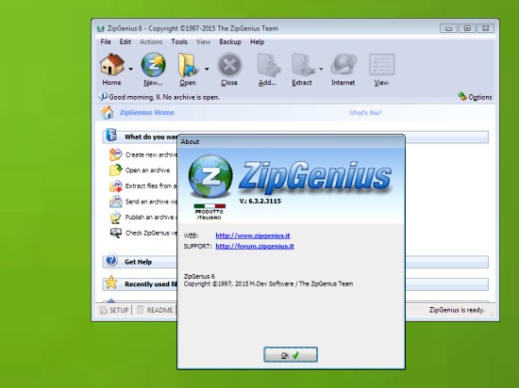Maximize the ZipGenius main window

pyautogui.click(x=467, y=28)
